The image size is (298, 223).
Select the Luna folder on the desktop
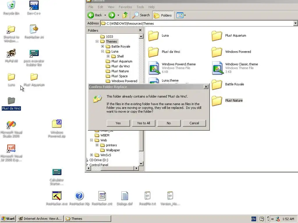coord(11,77)
